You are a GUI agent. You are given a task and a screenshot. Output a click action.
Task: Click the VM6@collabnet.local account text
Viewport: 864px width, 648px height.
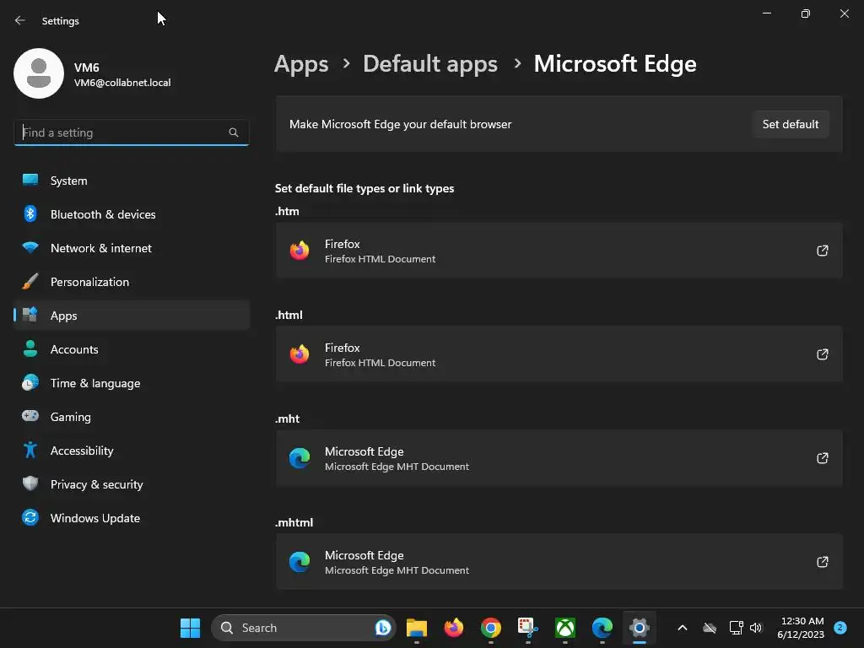tap(122, 83)
